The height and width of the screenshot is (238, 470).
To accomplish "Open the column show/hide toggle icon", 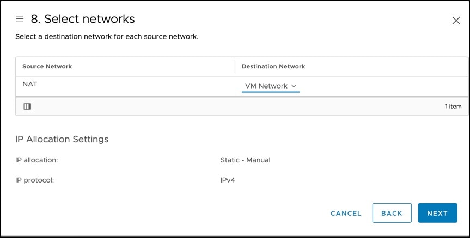I will [x=27, y=107].
